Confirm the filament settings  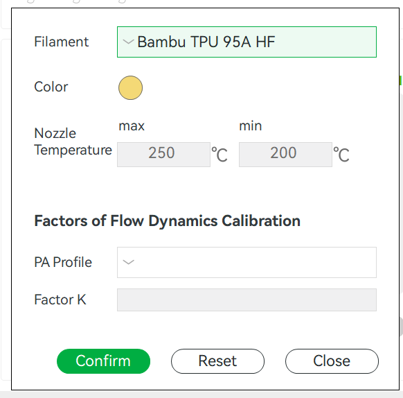(103, 361)
